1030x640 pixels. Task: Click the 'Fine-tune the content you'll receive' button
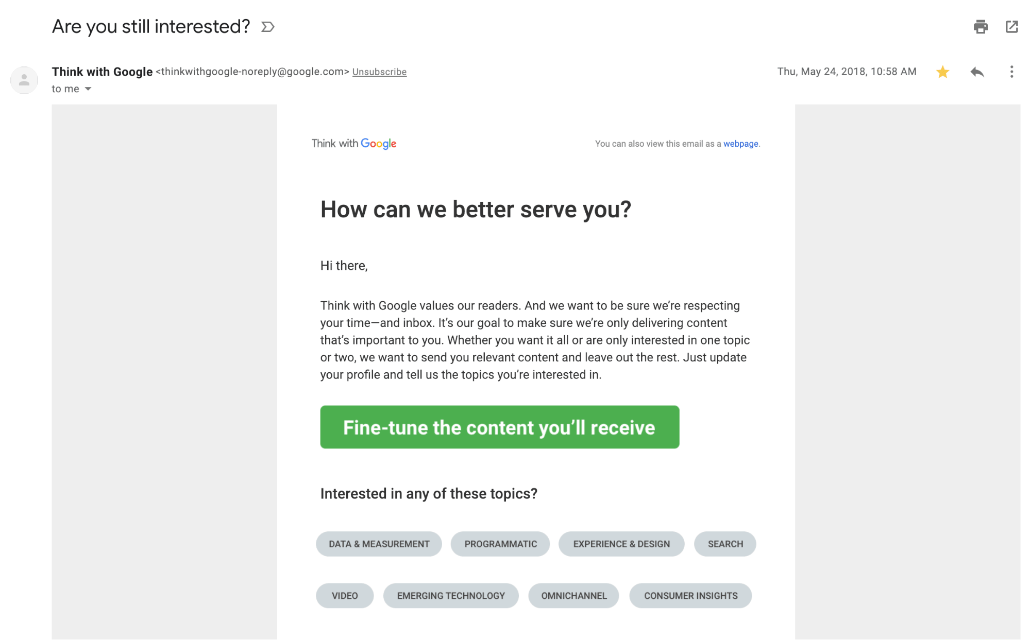(499, 427)
